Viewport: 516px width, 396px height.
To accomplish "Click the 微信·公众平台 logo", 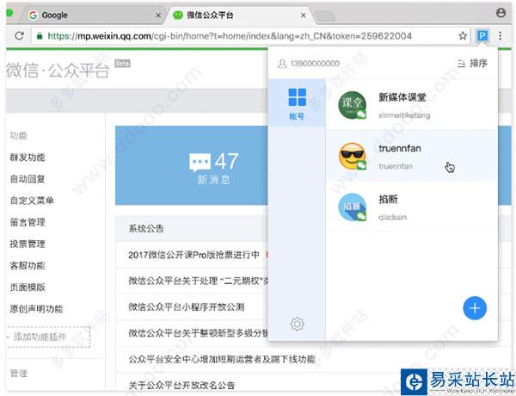I will pyautogui.click(x=58, y=70).
